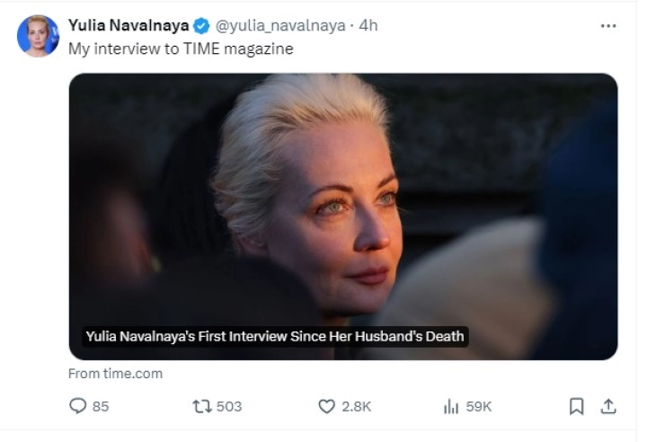Click the 2.8K likes count
The image size is (656, 442).
tap(357, 407)
